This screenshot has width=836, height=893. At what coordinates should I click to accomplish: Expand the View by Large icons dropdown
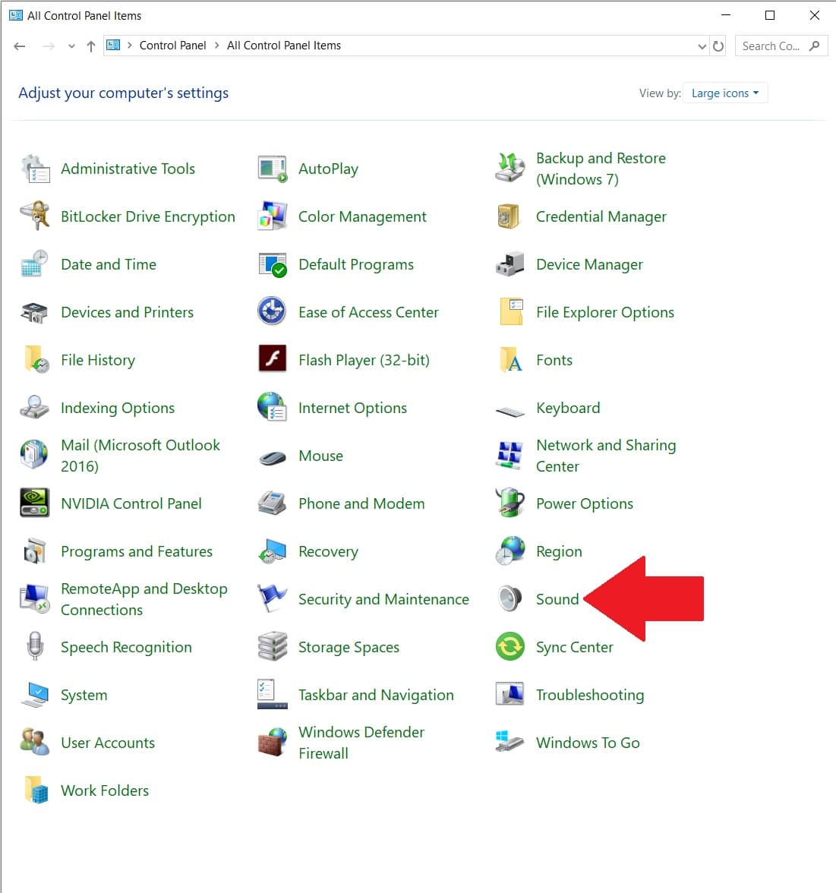[724, 93]
